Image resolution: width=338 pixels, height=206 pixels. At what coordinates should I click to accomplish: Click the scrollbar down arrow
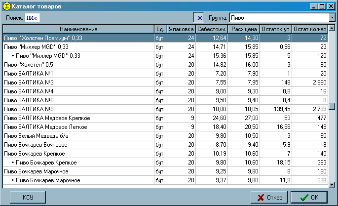332,185
